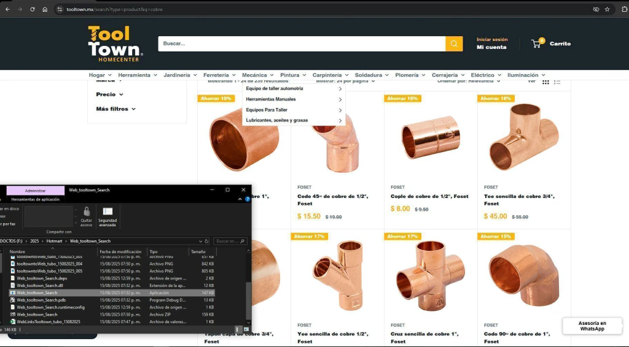The width and height of the screenshot is (629, 347).
Task: Open Cople de cobre de 1/2" Foset product
Action: (429, 196)
